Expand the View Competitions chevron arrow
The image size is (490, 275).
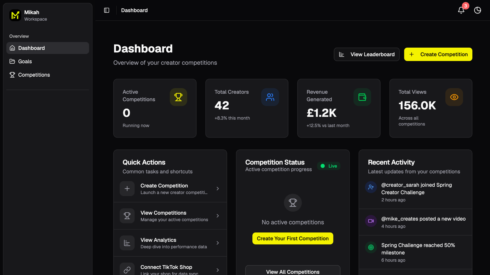click(218, 216)
